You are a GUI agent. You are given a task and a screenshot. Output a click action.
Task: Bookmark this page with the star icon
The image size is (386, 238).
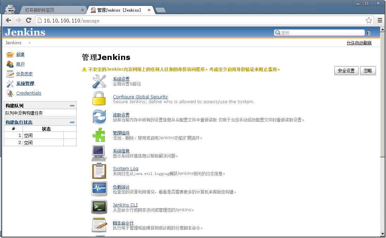369,20
